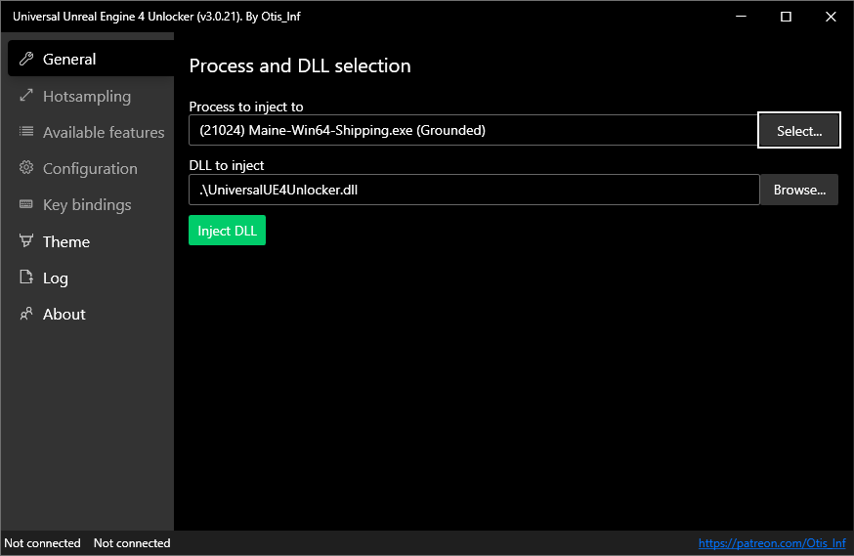Minimize the Unlocker window
The width and height of the screenshot is (854, 556).
pyautogui.click(x=741, y=17)
